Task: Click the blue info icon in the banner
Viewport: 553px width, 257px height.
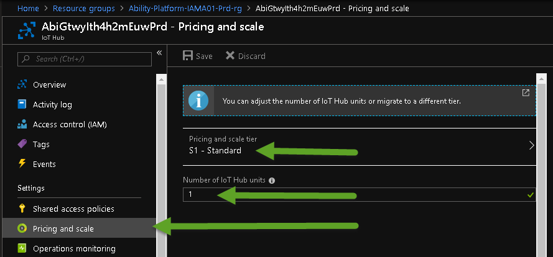Action: pos(198,101)
